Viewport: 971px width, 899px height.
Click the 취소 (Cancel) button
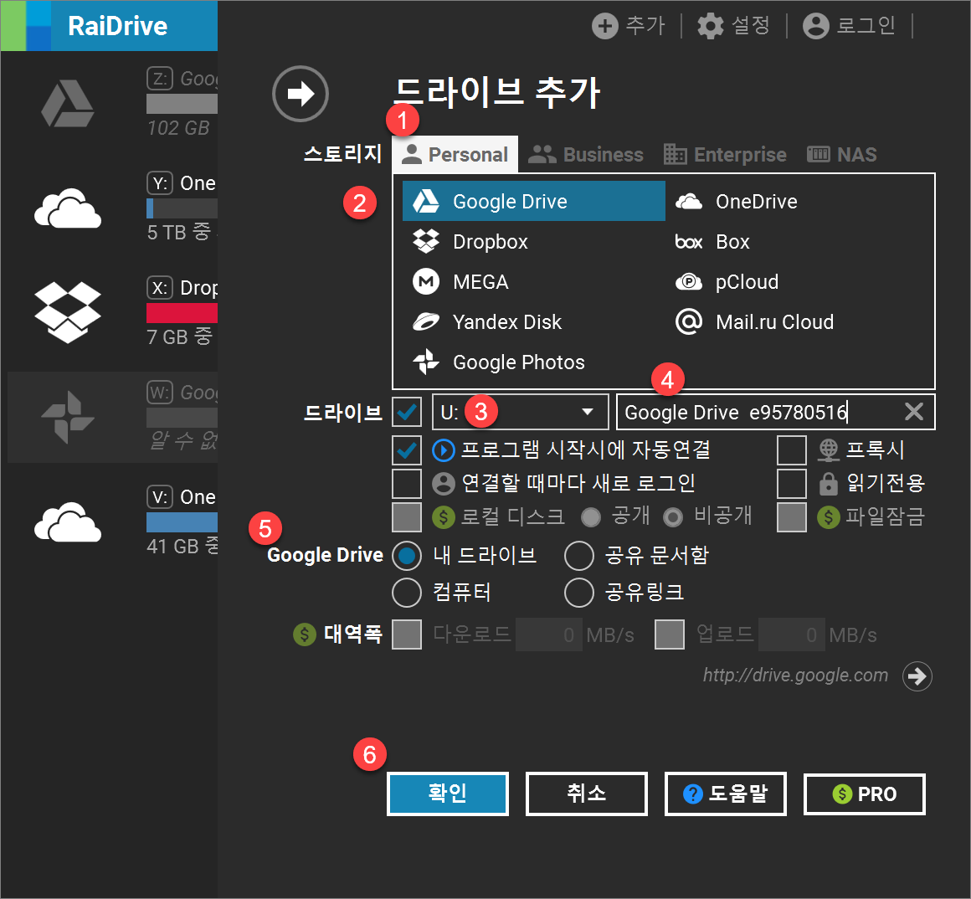click(587, 794)
